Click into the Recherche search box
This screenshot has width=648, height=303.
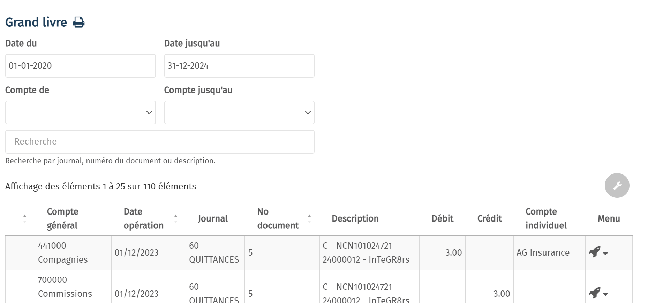(x=160, y=142)
